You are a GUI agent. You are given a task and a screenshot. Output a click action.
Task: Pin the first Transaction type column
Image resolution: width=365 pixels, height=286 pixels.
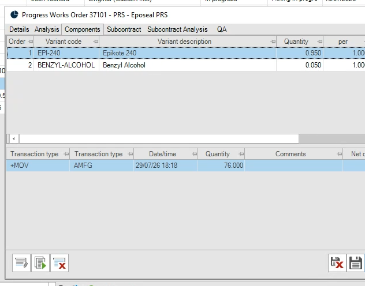(66, 154)
